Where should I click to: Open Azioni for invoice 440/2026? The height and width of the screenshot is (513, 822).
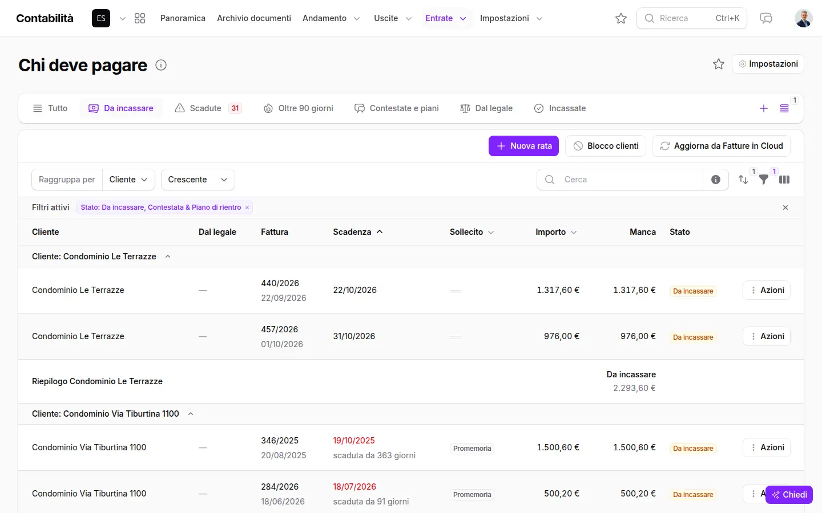click(x=767, y=290)
